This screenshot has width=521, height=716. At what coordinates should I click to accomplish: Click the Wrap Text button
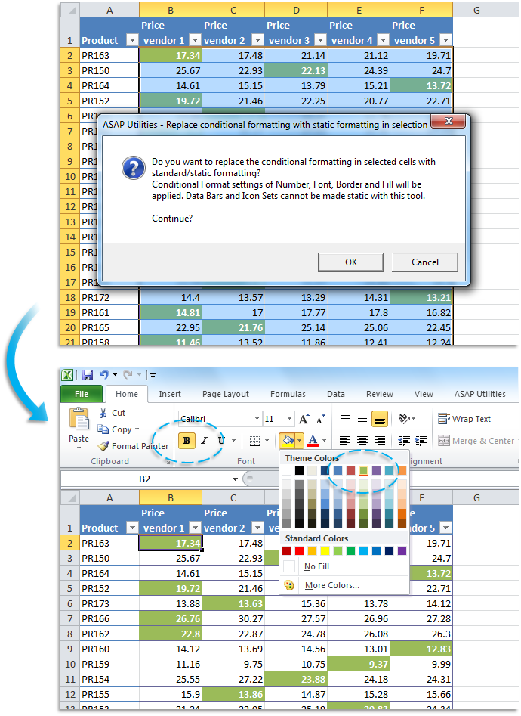464,419
